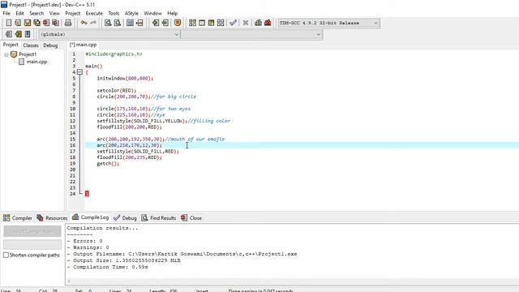Open the Window menu
Image resolution: width=519 pixels, height=292 pixels.
click(152, 13)
